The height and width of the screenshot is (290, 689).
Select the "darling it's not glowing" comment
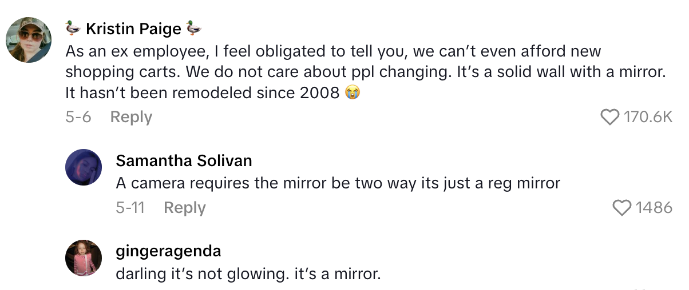tap(248, 273)
